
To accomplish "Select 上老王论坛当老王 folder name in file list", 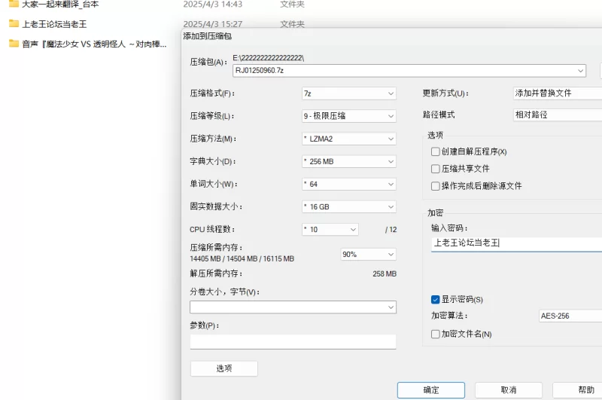I will 54,24.
